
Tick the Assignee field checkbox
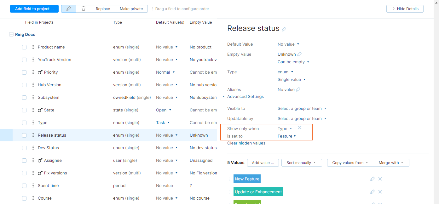(24, 161)
